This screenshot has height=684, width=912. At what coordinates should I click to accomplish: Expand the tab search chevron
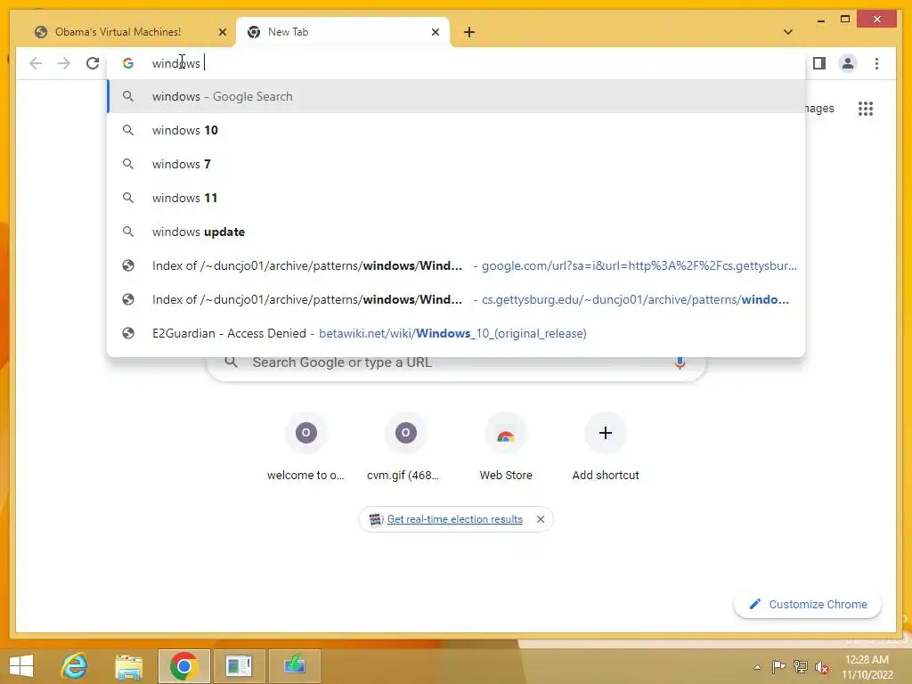788,32
